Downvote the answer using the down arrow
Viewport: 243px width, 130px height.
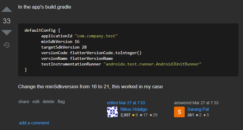7,33
